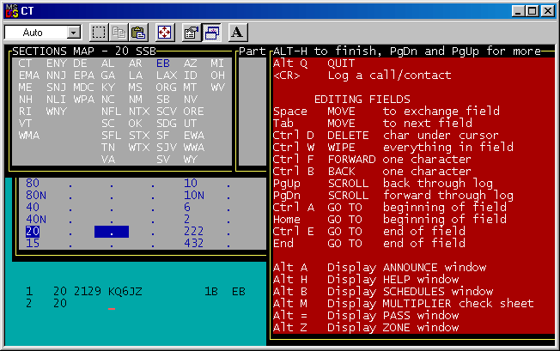Open the Properties toolbar icon

click(191, 33)
